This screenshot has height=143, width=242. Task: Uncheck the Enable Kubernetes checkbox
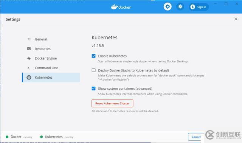coord(93,56)
